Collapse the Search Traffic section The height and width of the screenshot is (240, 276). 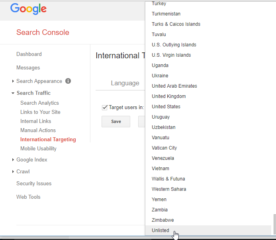pyautogui.click(x=13, y=93)
